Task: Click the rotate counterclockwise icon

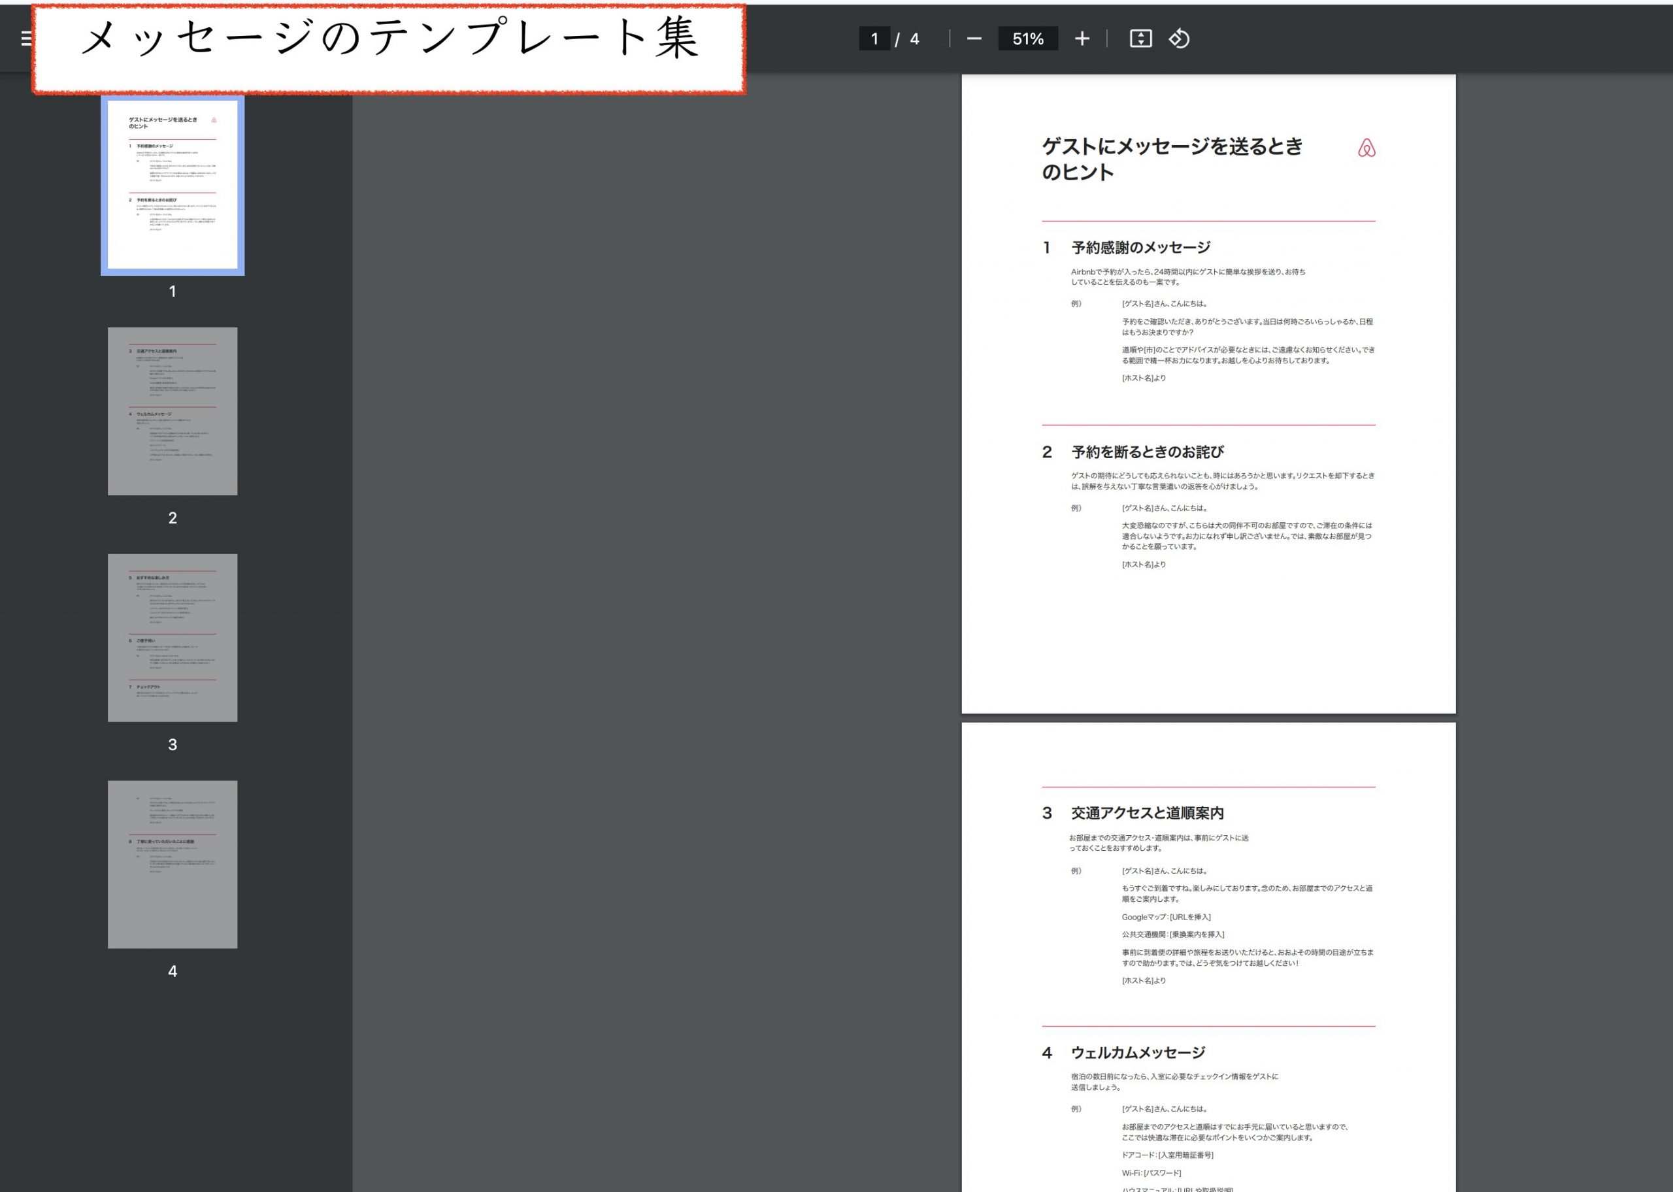Action: tap(1178, 39)
